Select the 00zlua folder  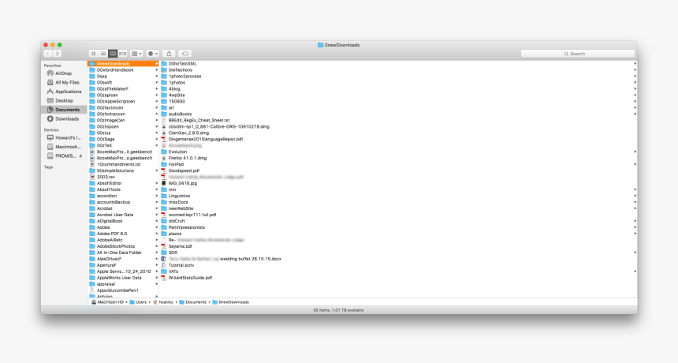[123, 133]
